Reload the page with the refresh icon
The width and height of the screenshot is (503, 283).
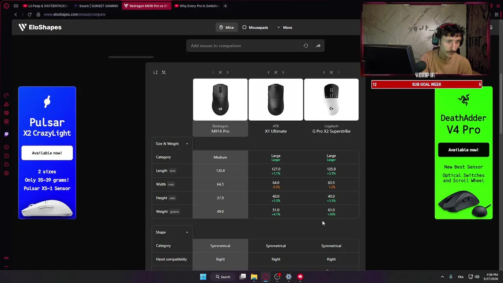click(29, 15)
